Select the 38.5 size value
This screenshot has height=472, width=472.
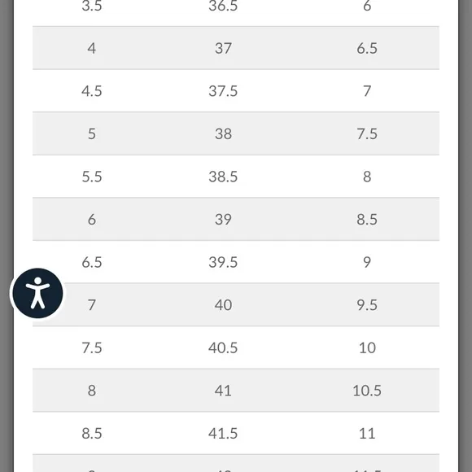(223, 177)
